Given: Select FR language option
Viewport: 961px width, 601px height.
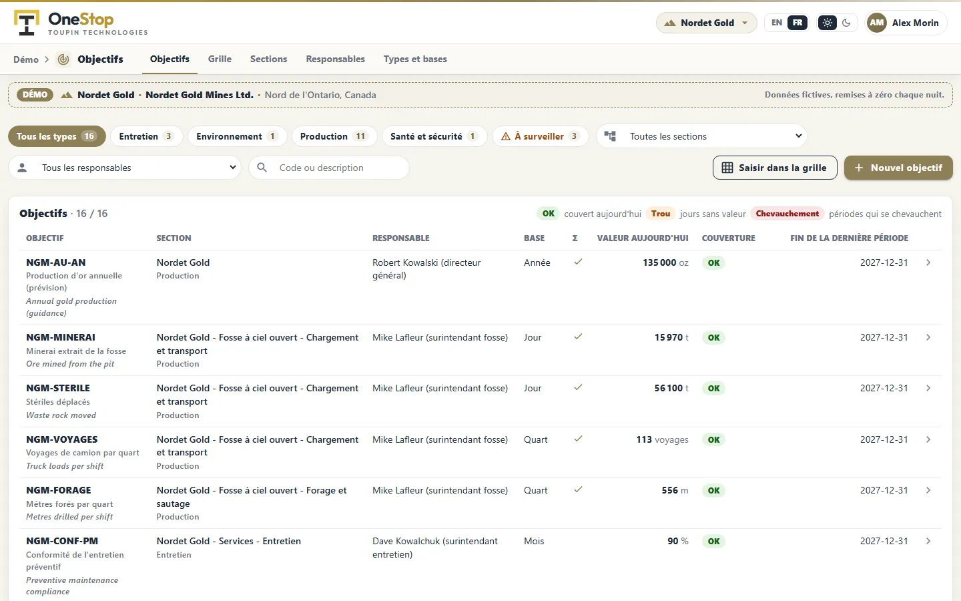Looking at the screenshot, I should pos(797,23).
